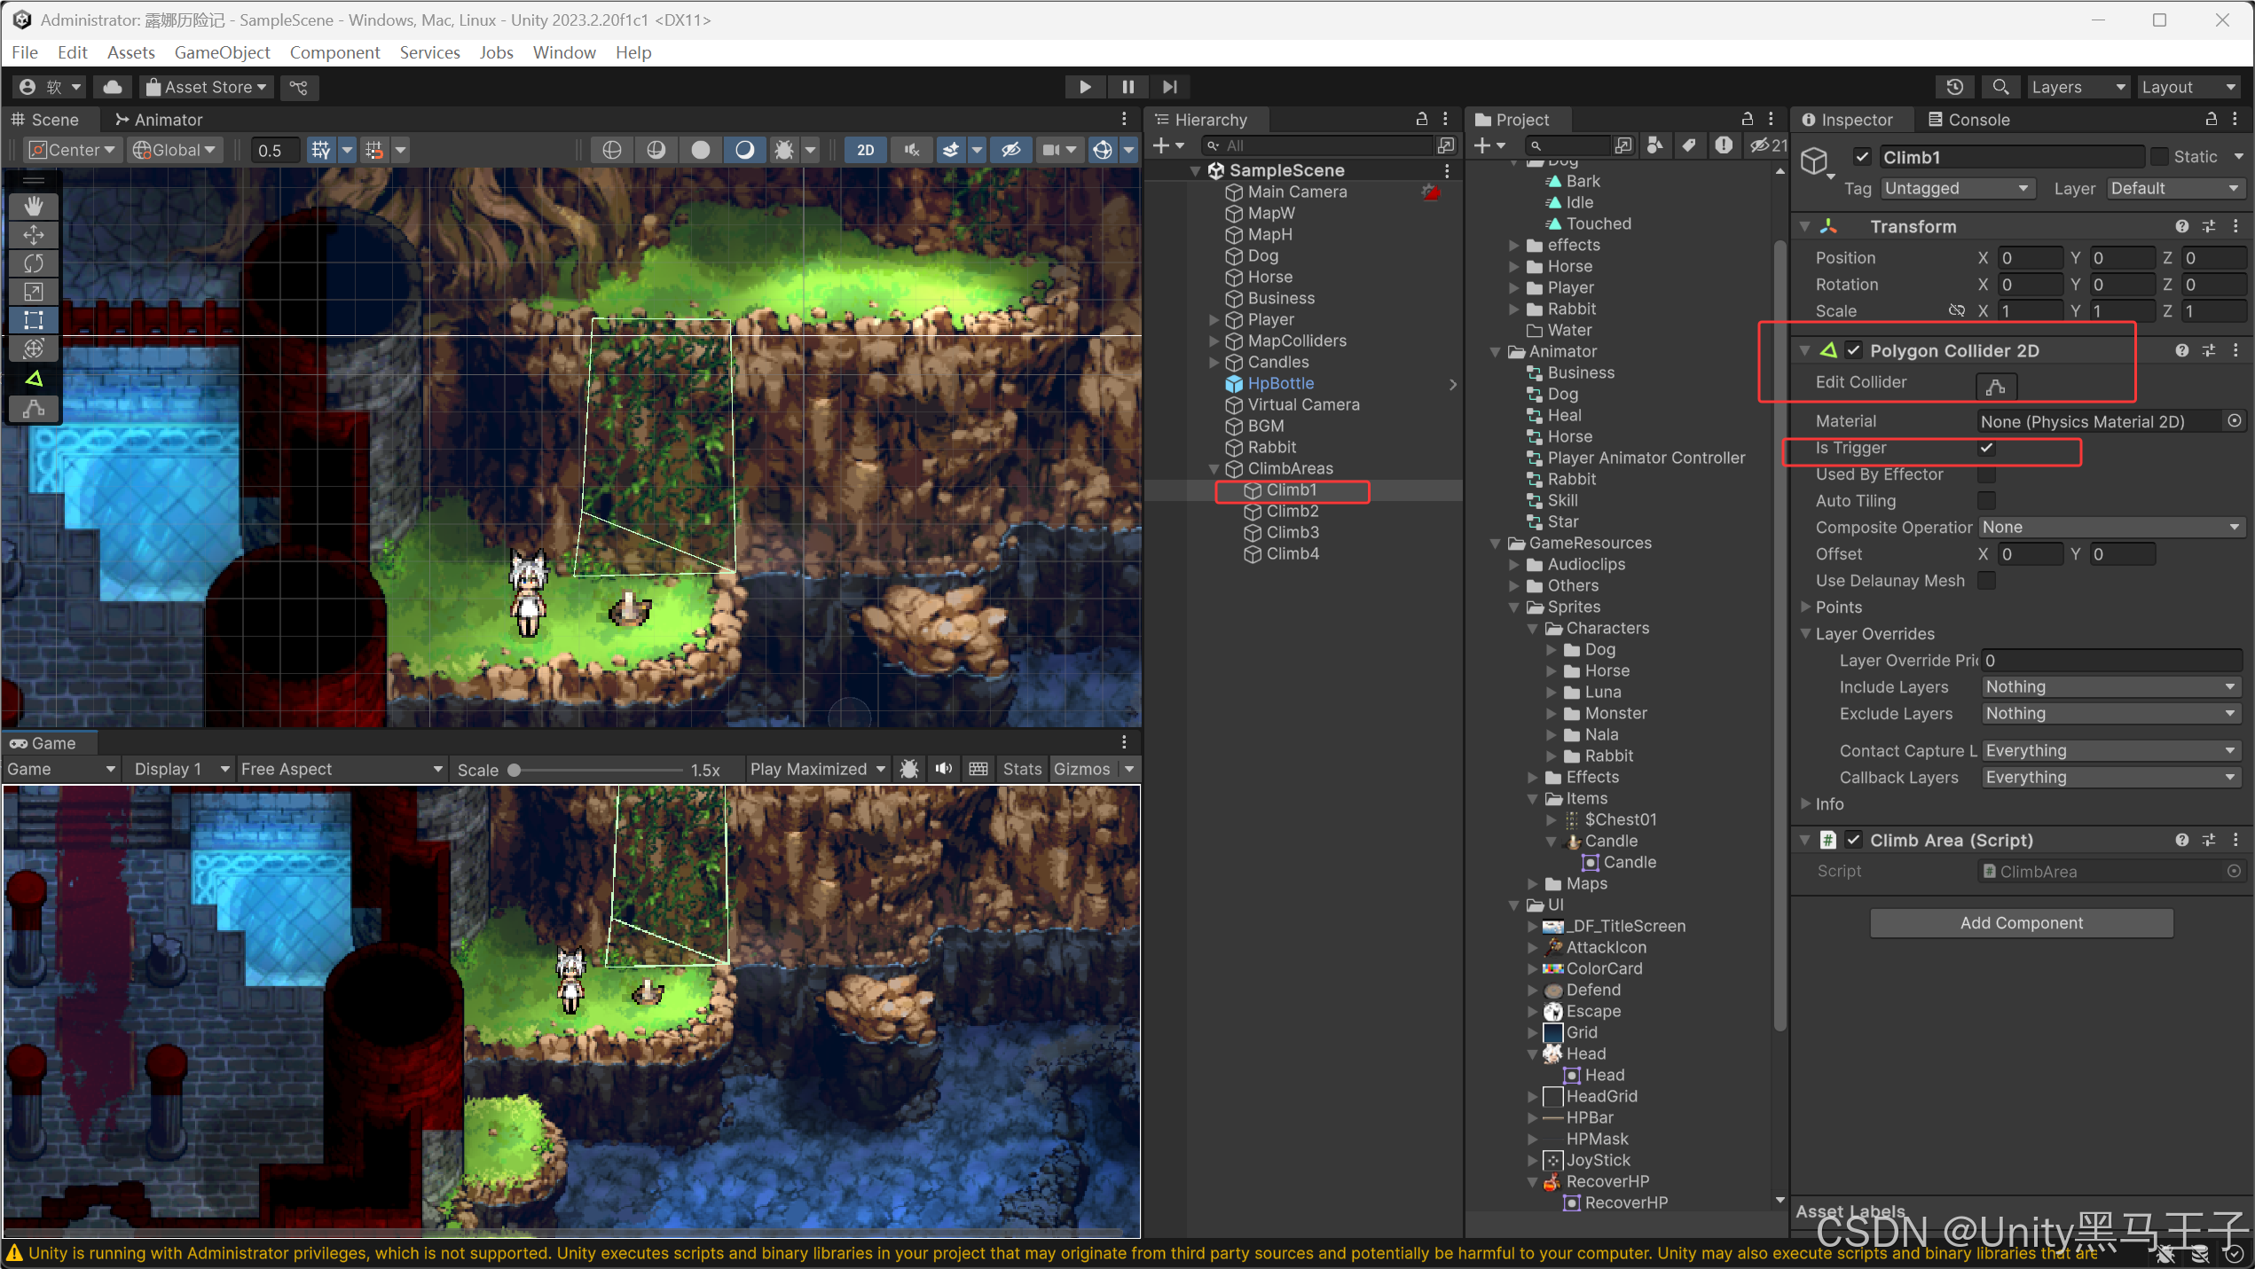Click the Step frame button
Image resolution: width=2255 pixels, height=1269 pixels.
[x=1170, y=87]
